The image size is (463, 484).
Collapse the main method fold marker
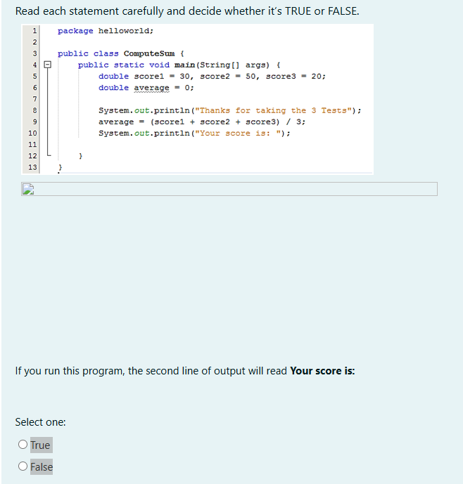pyautogui.click(x=47, y=65)
